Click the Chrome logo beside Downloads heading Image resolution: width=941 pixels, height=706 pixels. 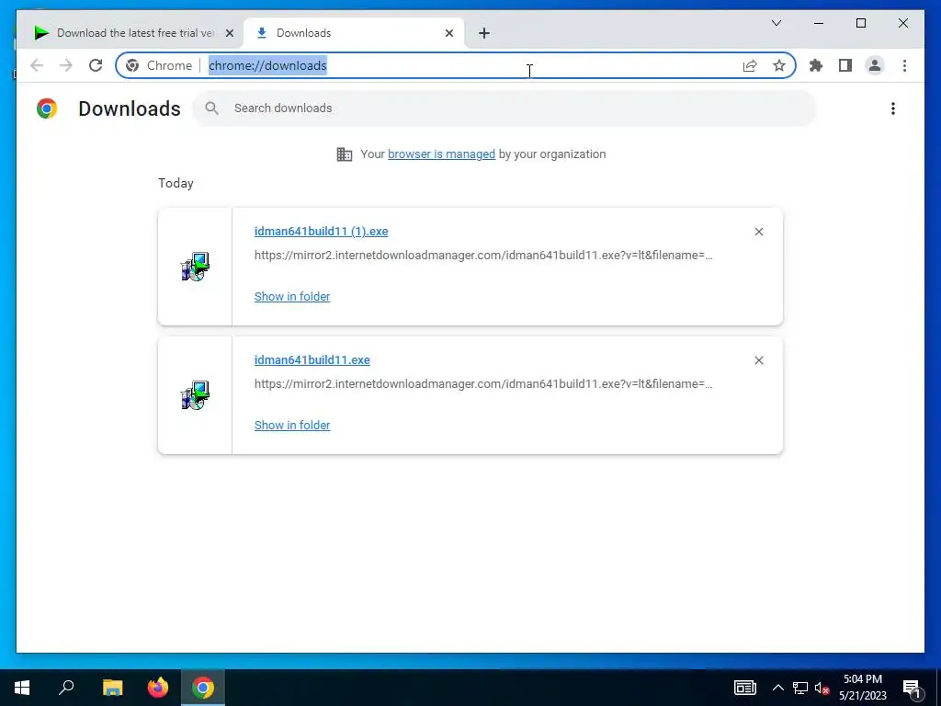(x=47, y=108)
